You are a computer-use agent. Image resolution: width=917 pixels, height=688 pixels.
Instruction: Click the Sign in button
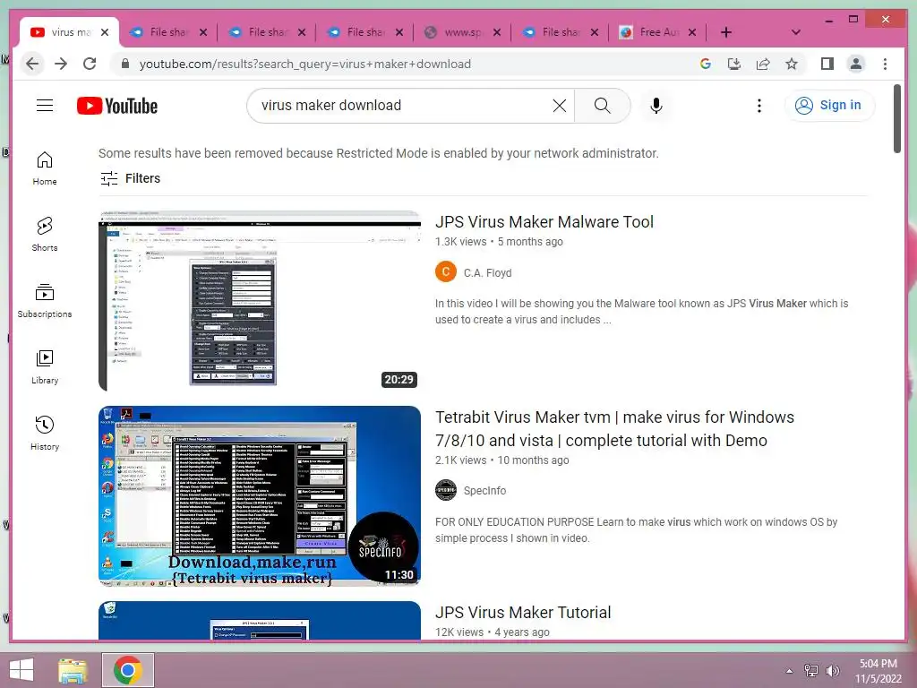828,106
